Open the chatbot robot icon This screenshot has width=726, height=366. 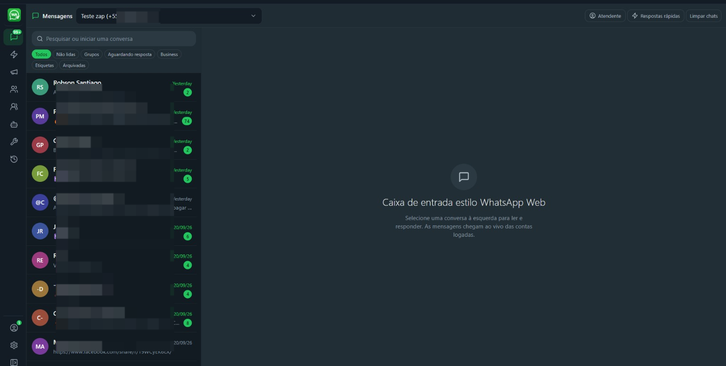14,124
